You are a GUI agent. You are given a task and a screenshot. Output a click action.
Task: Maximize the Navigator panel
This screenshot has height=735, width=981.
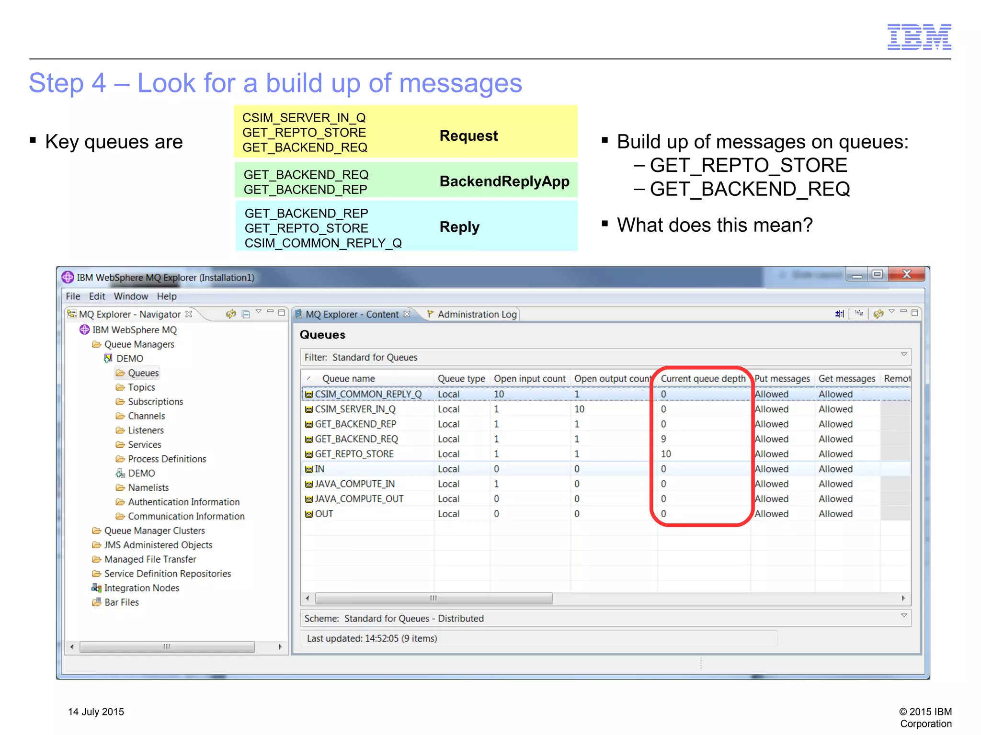(282, 313)
